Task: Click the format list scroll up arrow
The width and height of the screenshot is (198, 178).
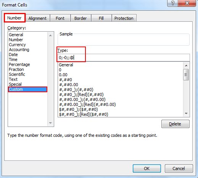Action: (x=186, y=66)
